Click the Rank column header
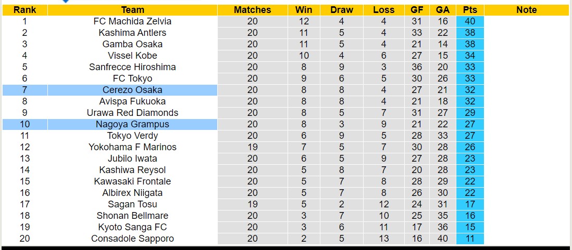Viewport: 572px width, 250px height. coord(24,10)
